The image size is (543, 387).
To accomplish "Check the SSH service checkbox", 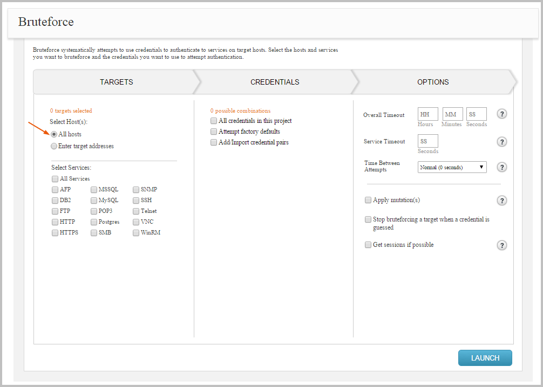I will pos(136,201).
